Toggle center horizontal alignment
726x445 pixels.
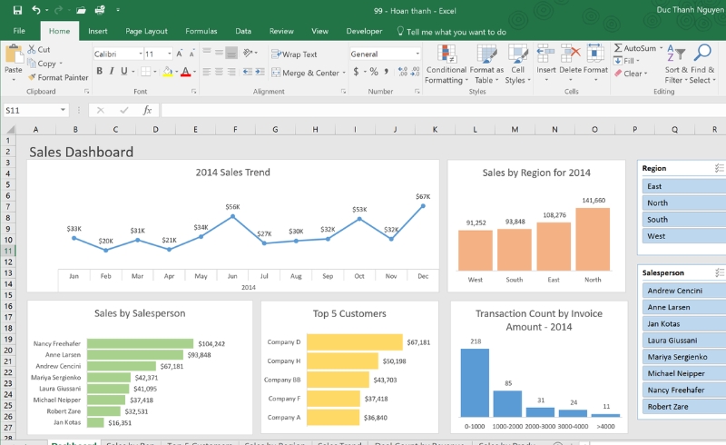click(219, 72)
